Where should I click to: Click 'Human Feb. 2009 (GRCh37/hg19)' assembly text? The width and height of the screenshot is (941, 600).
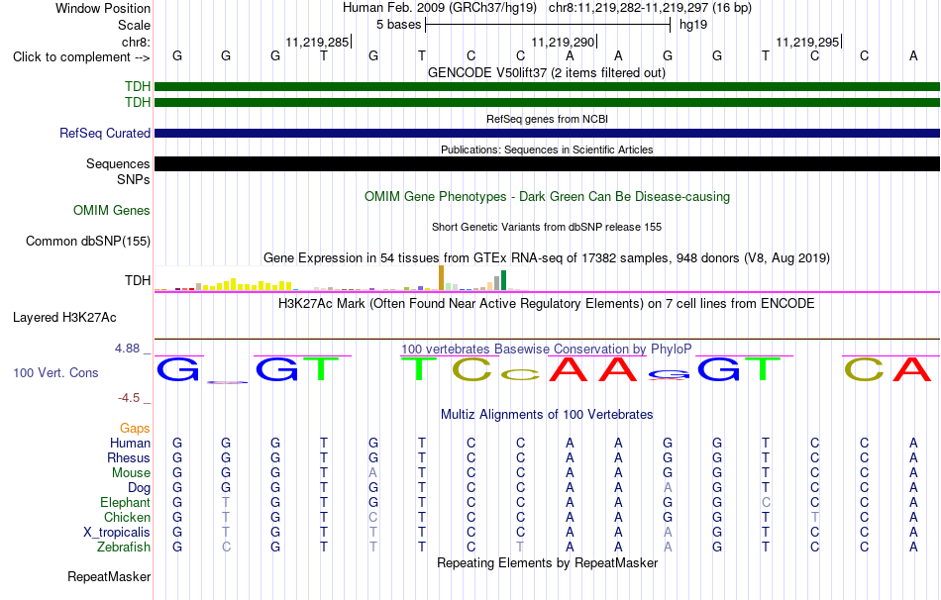(x=440, y=8)
